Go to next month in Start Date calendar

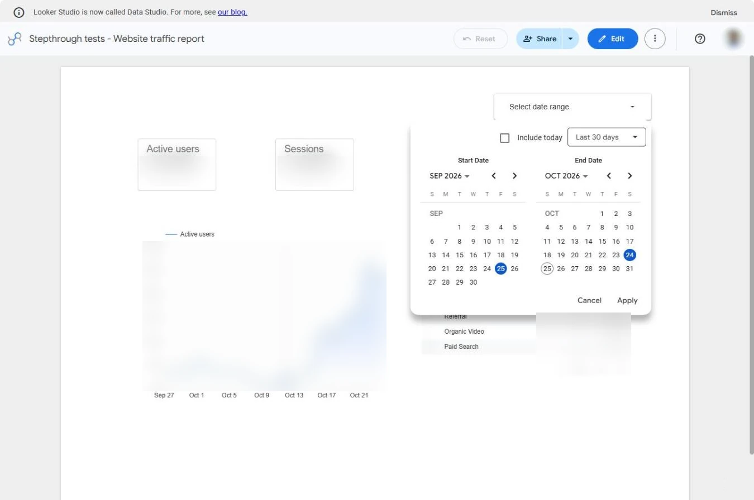[x=514, y=176]
